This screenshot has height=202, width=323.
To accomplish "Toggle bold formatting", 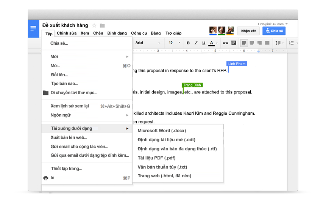I will click(x=188, y=43).
